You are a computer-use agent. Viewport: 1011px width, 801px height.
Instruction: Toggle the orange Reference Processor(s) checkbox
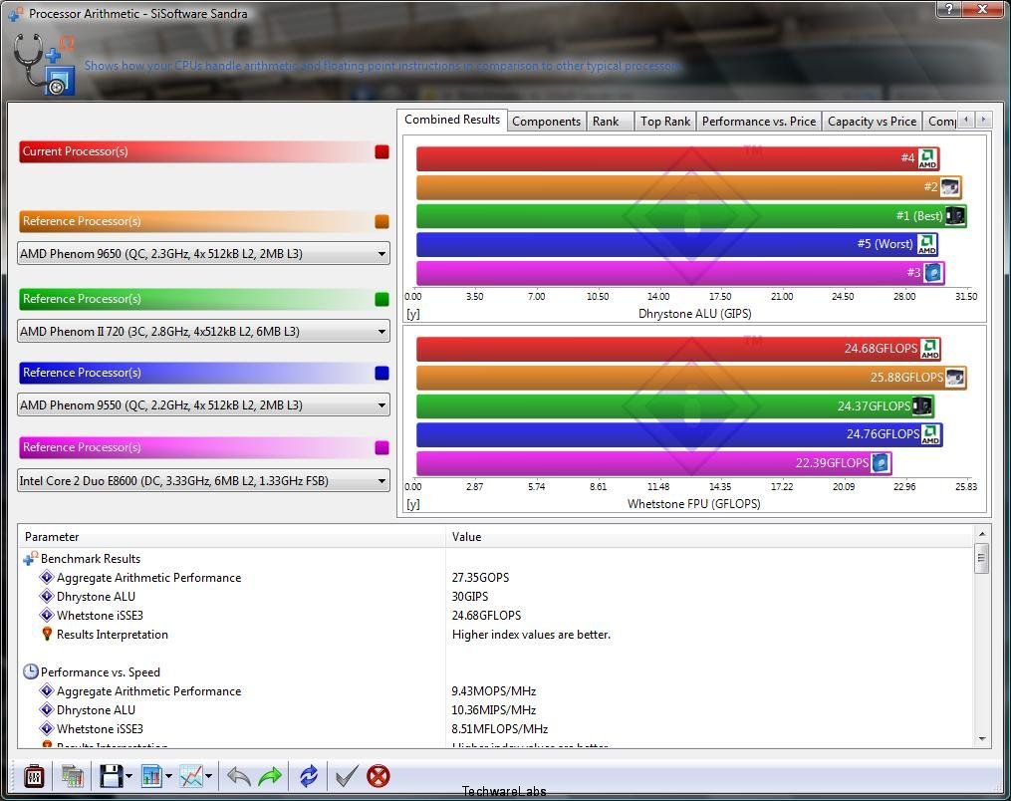(x=381, y=222)
